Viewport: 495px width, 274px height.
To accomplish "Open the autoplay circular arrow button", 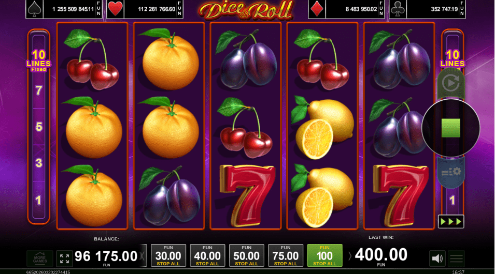I will 451,83.
